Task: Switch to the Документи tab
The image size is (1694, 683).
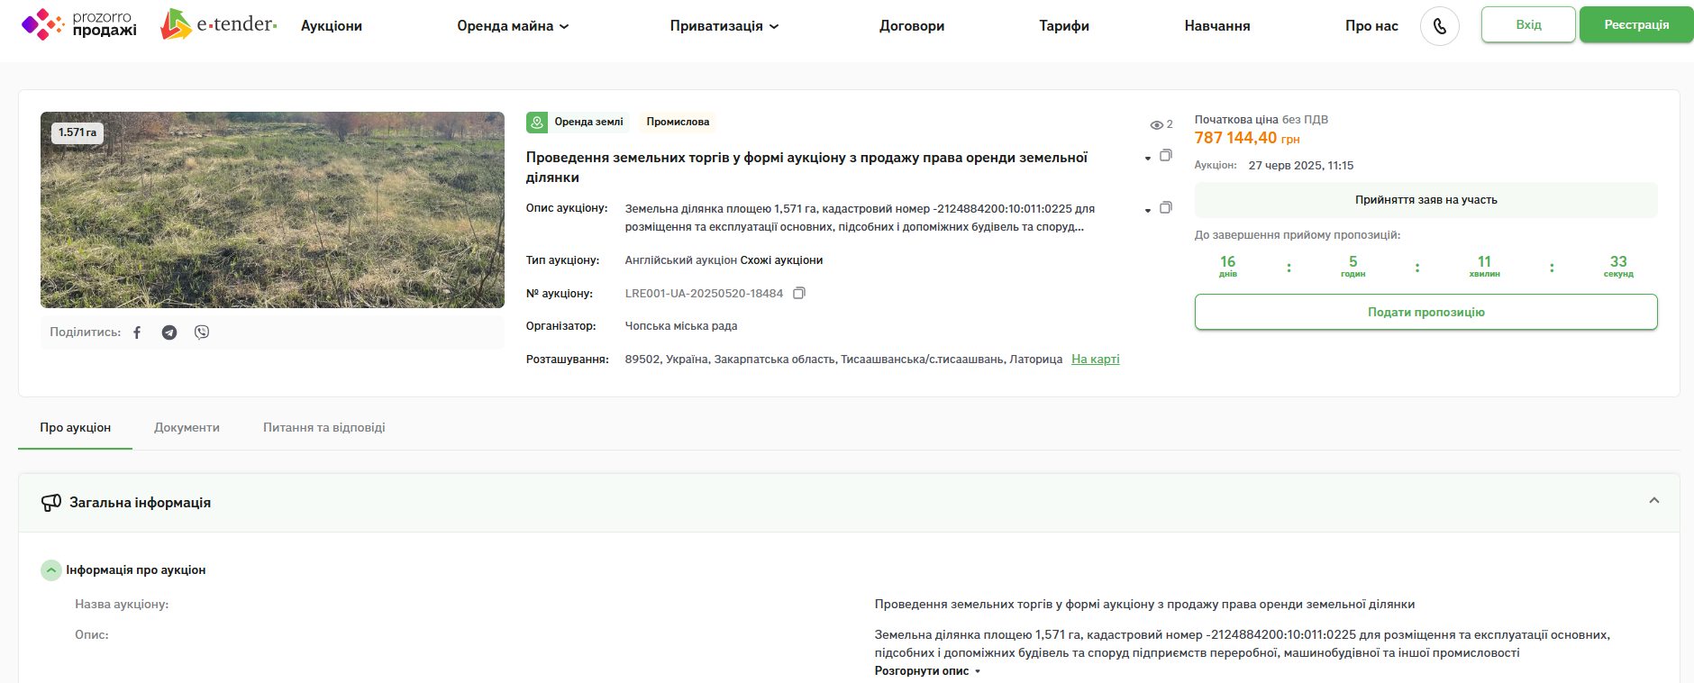Action: pos(187,427)
